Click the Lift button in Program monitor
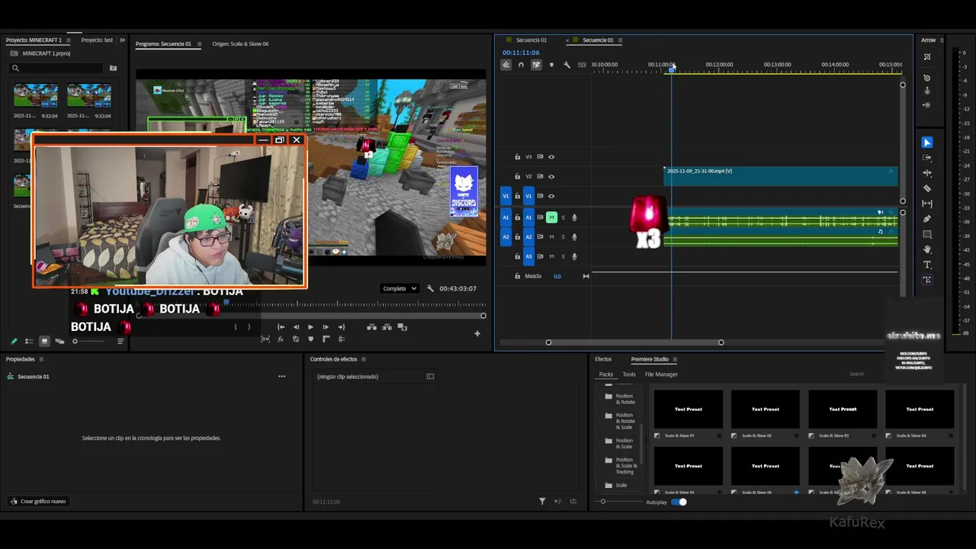This screenshot has height=549, width=976. click(x=372, y=327)
